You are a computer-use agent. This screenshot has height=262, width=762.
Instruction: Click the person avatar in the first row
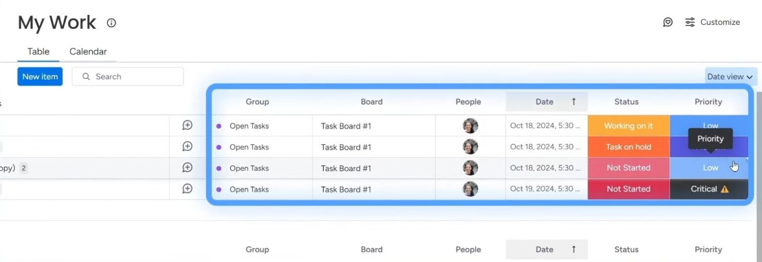(x=470, y=126)
